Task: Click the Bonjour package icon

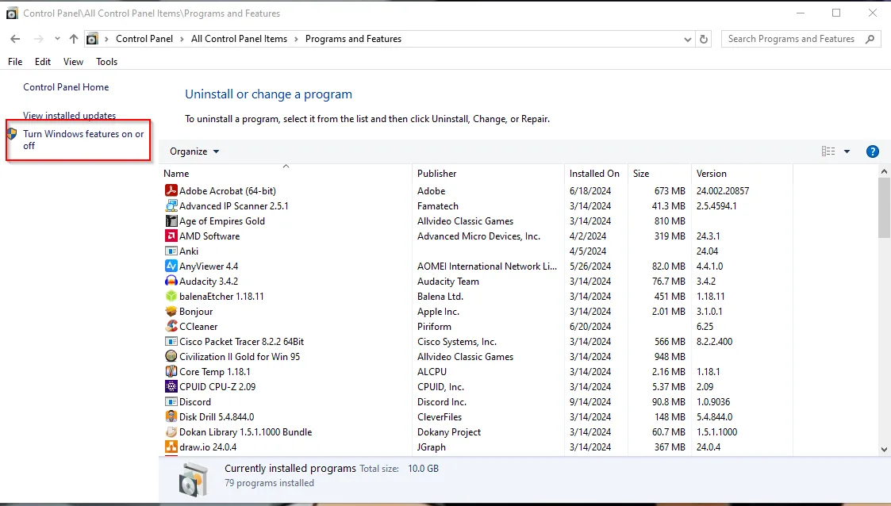Action: point(171,311)
